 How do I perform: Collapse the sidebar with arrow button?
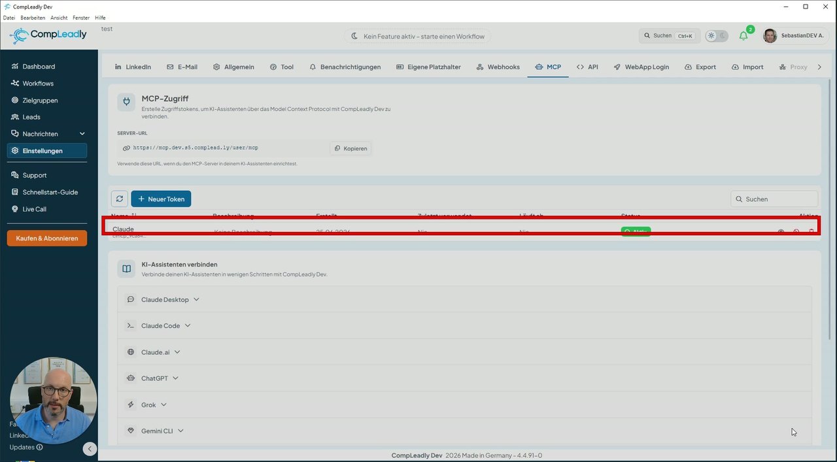pos(90,449)
